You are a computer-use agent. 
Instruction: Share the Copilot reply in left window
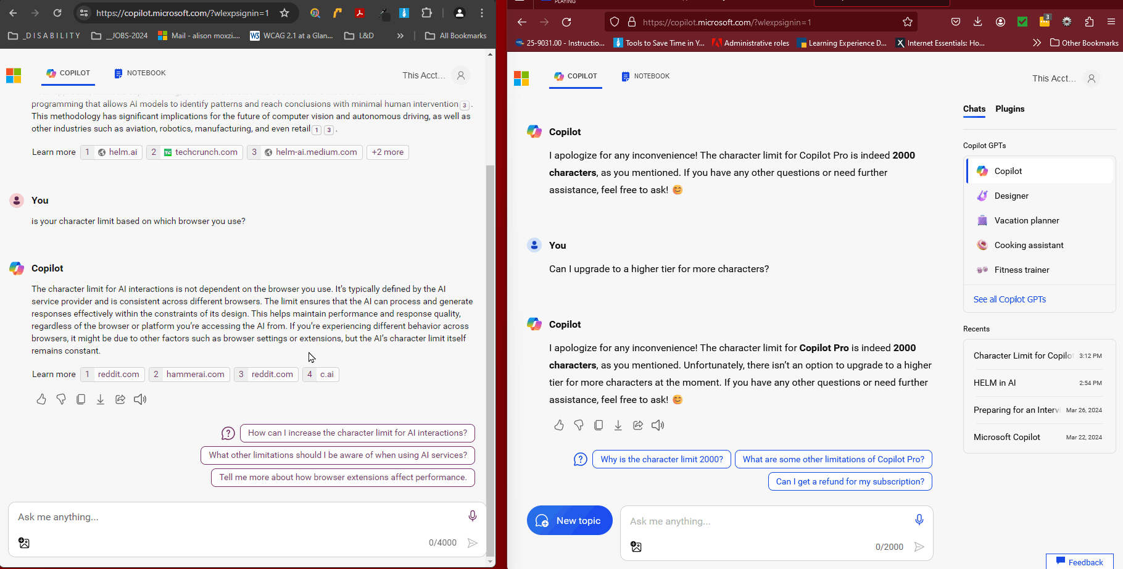click(x=120, y=399)
